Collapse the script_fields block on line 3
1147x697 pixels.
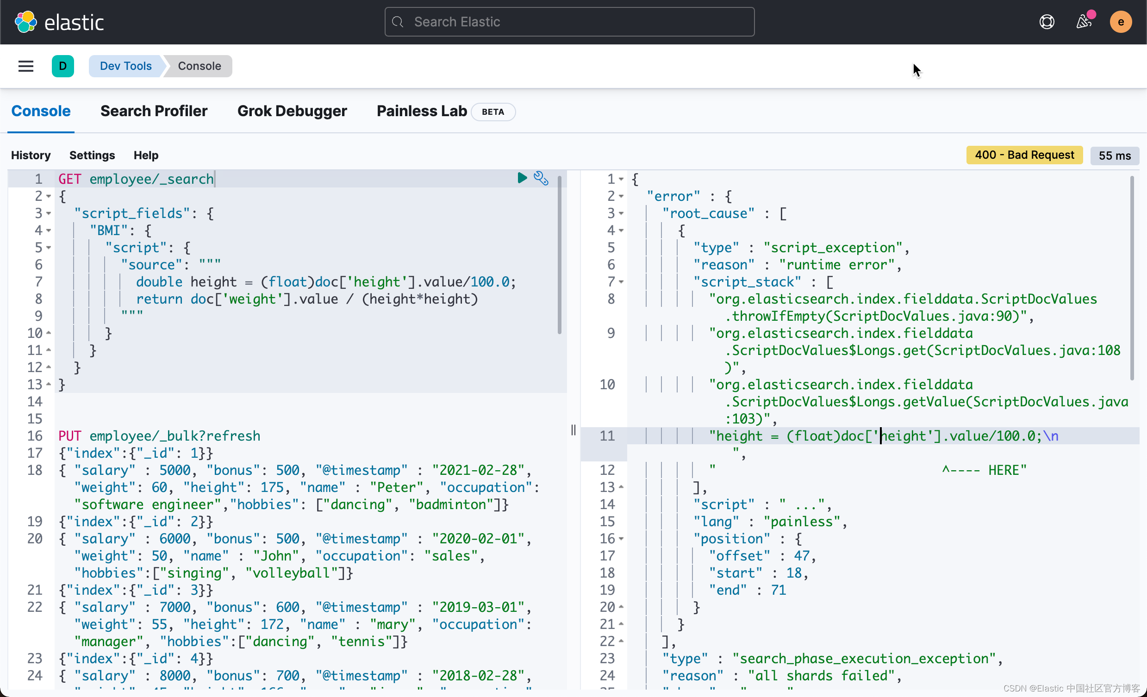pyautogui.click(x=49, y=213)
